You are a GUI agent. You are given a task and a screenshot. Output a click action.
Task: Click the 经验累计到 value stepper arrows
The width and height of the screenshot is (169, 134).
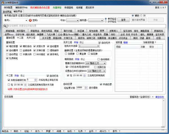click(x=86, y=88)
